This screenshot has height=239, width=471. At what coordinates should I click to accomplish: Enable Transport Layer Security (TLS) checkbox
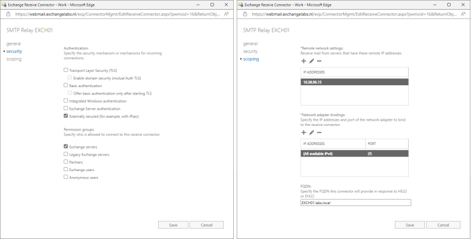pos(66,70)
